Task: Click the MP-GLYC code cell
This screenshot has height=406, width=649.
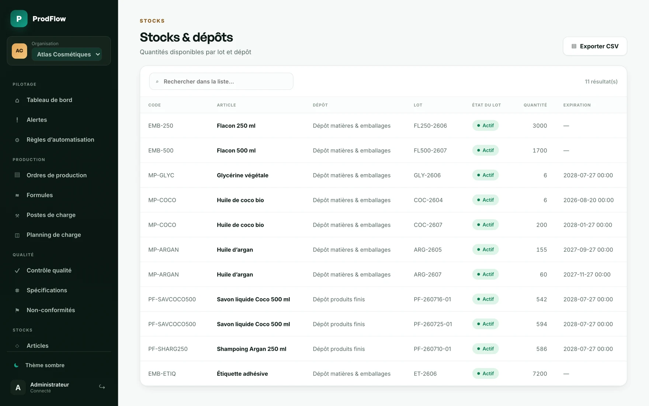Action: (161, 175)
